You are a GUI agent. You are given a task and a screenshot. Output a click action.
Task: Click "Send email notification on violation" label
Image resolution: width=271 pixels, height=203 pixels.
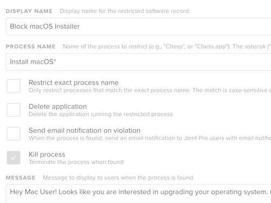[85, 131]
